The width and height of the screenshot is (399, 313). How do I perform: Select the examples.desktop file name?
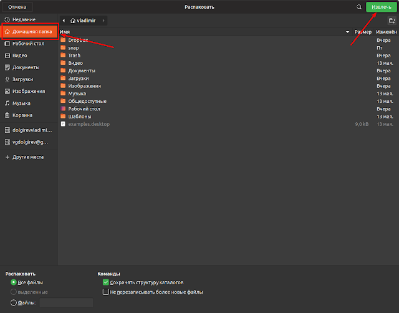click(x=89, y=124)
